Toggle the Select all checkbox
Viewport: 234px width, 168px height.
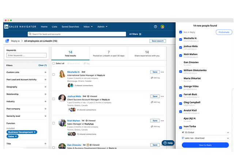coord(54,63)
